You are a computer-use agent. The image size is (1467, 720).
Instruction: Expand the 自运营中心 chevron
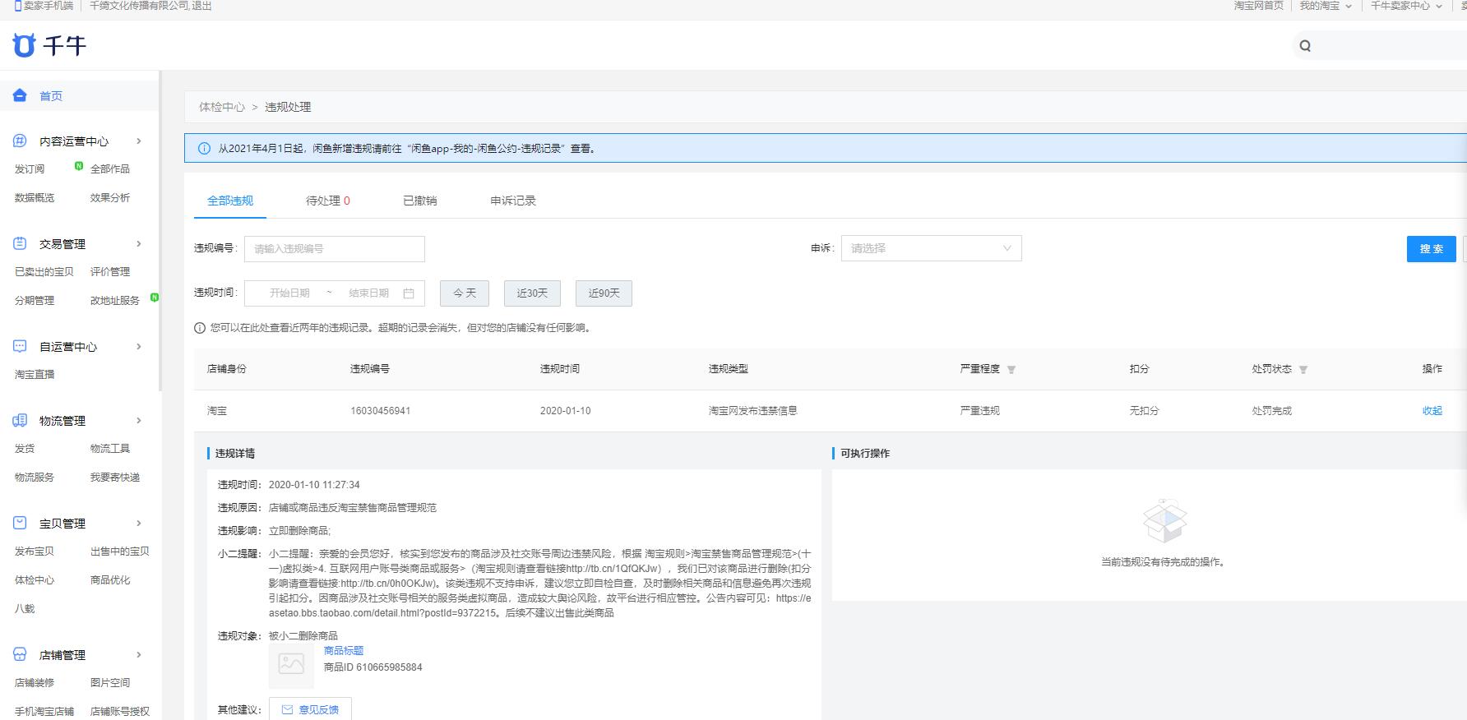[x=138, y=346]
